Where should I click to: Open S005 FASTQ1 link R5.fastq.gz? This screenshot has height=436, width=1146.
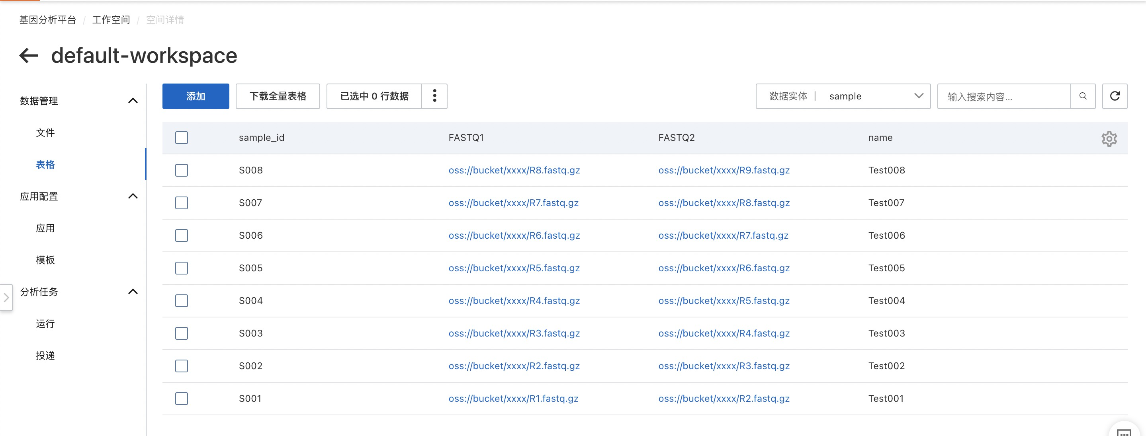[x=514, y=268]
